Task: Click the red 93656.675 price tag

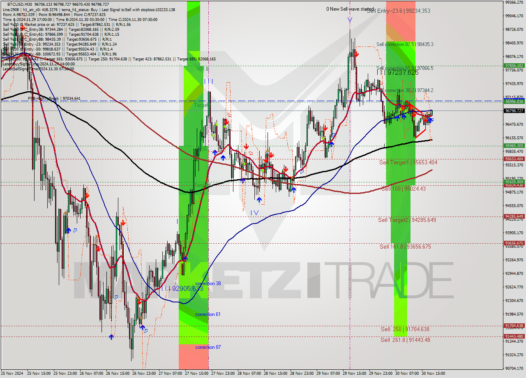Action: click(514, 243)
